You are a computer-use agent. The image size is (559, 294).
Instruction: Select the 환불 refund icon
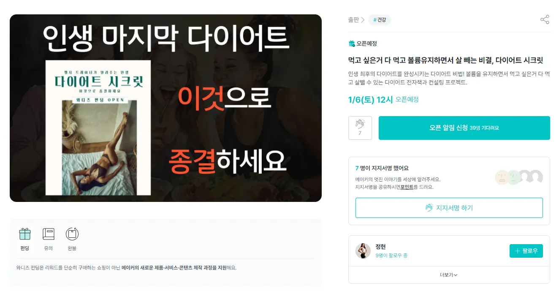click(x=72, y=234)
